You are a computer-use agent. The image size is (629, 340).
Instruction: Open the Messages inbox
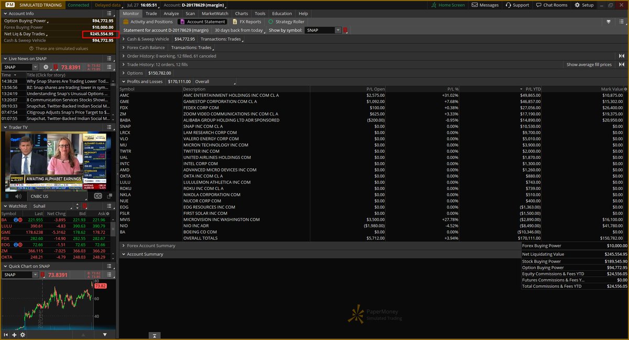pyautogui.click(x=485, y=5)
